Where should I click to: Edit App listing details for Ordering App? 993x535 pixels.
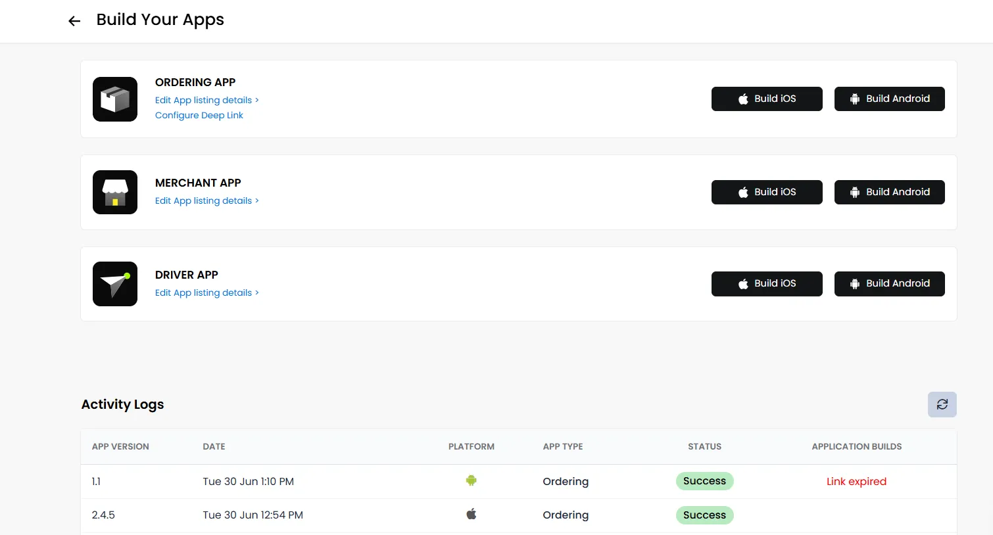(207, 100)
